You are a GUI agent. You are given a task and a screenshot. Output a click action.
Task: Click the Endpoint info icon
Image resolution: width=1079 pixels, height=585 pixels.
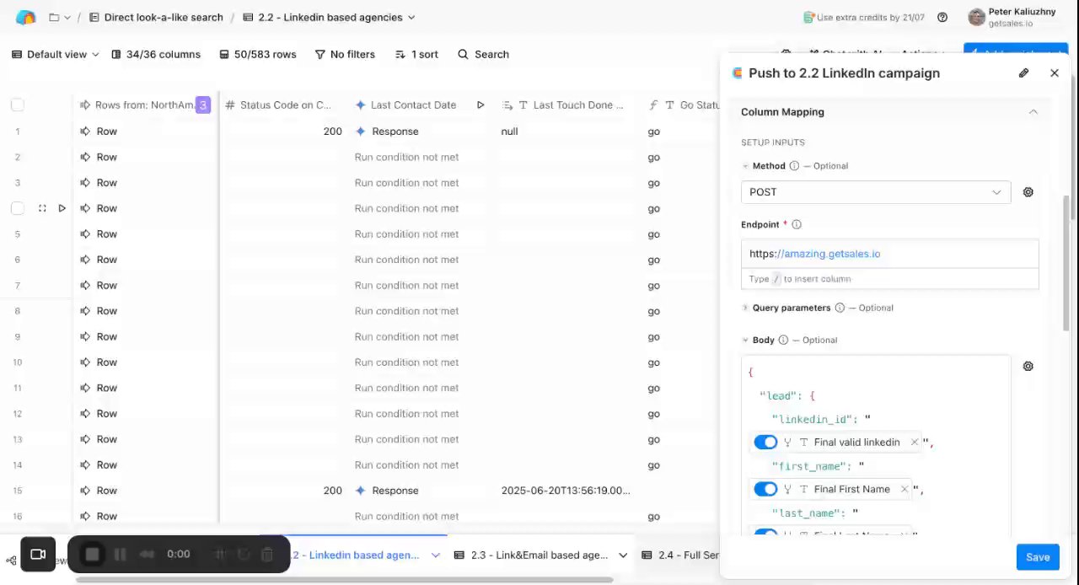coord(797,225)
